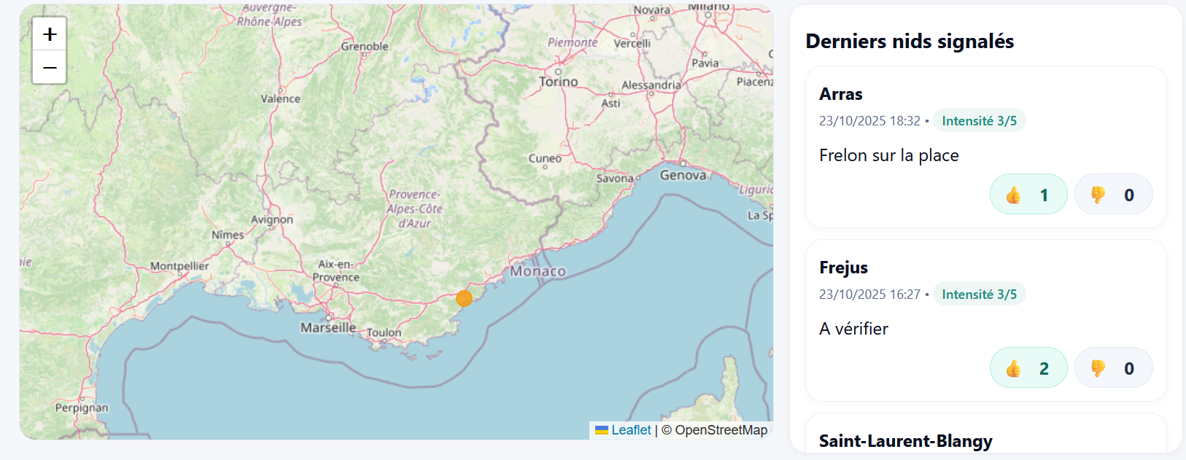The height and width of the screenshot is (460, 1186).
Task: Upvote the Frejus nest report
Action: [1028, 368]
